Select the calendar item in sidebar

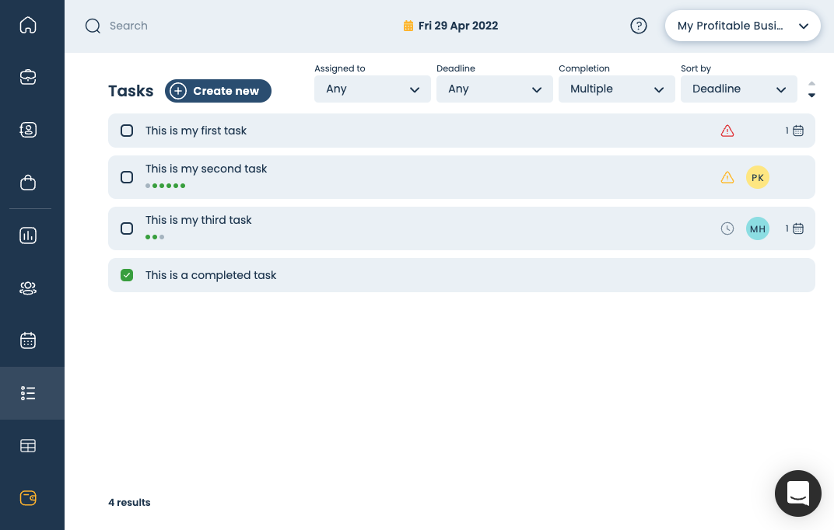click(28, 340)
